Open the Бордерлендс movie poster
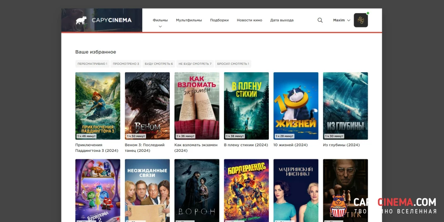Screen dimensions: 444x222 246,190
